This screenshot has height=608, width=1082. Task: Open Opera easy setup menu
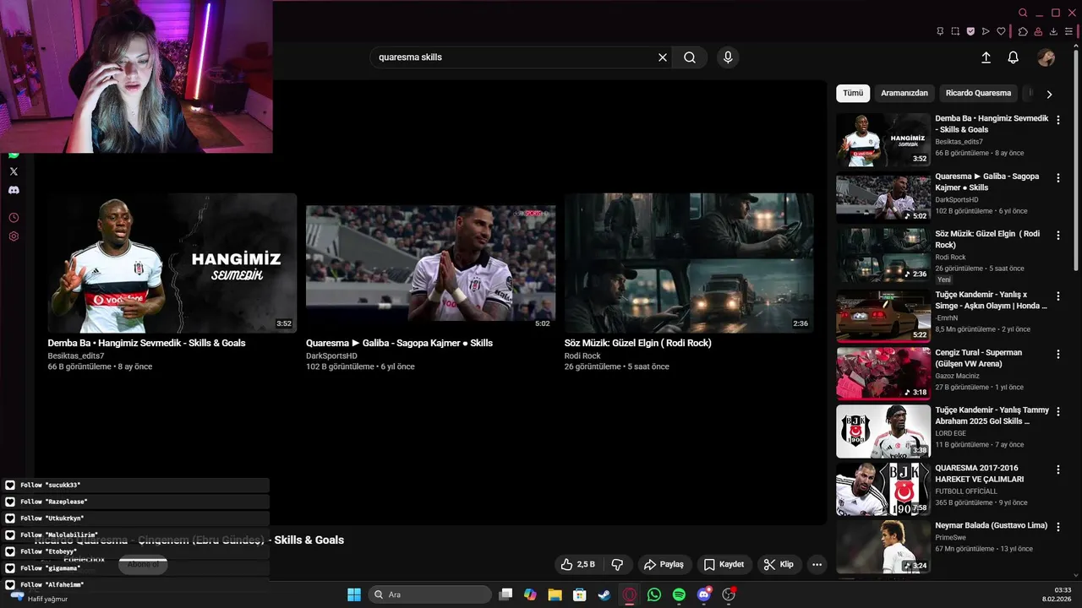1068,31
